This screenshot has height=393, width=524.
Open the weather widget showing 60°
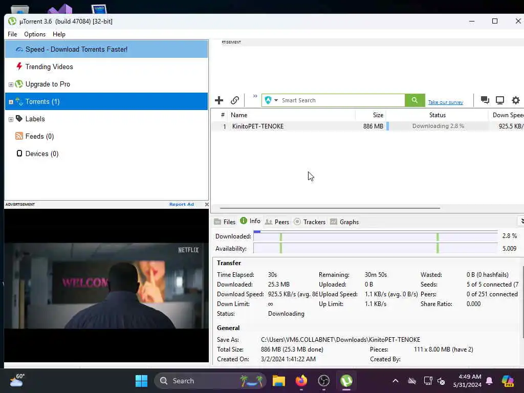[17, 380]
